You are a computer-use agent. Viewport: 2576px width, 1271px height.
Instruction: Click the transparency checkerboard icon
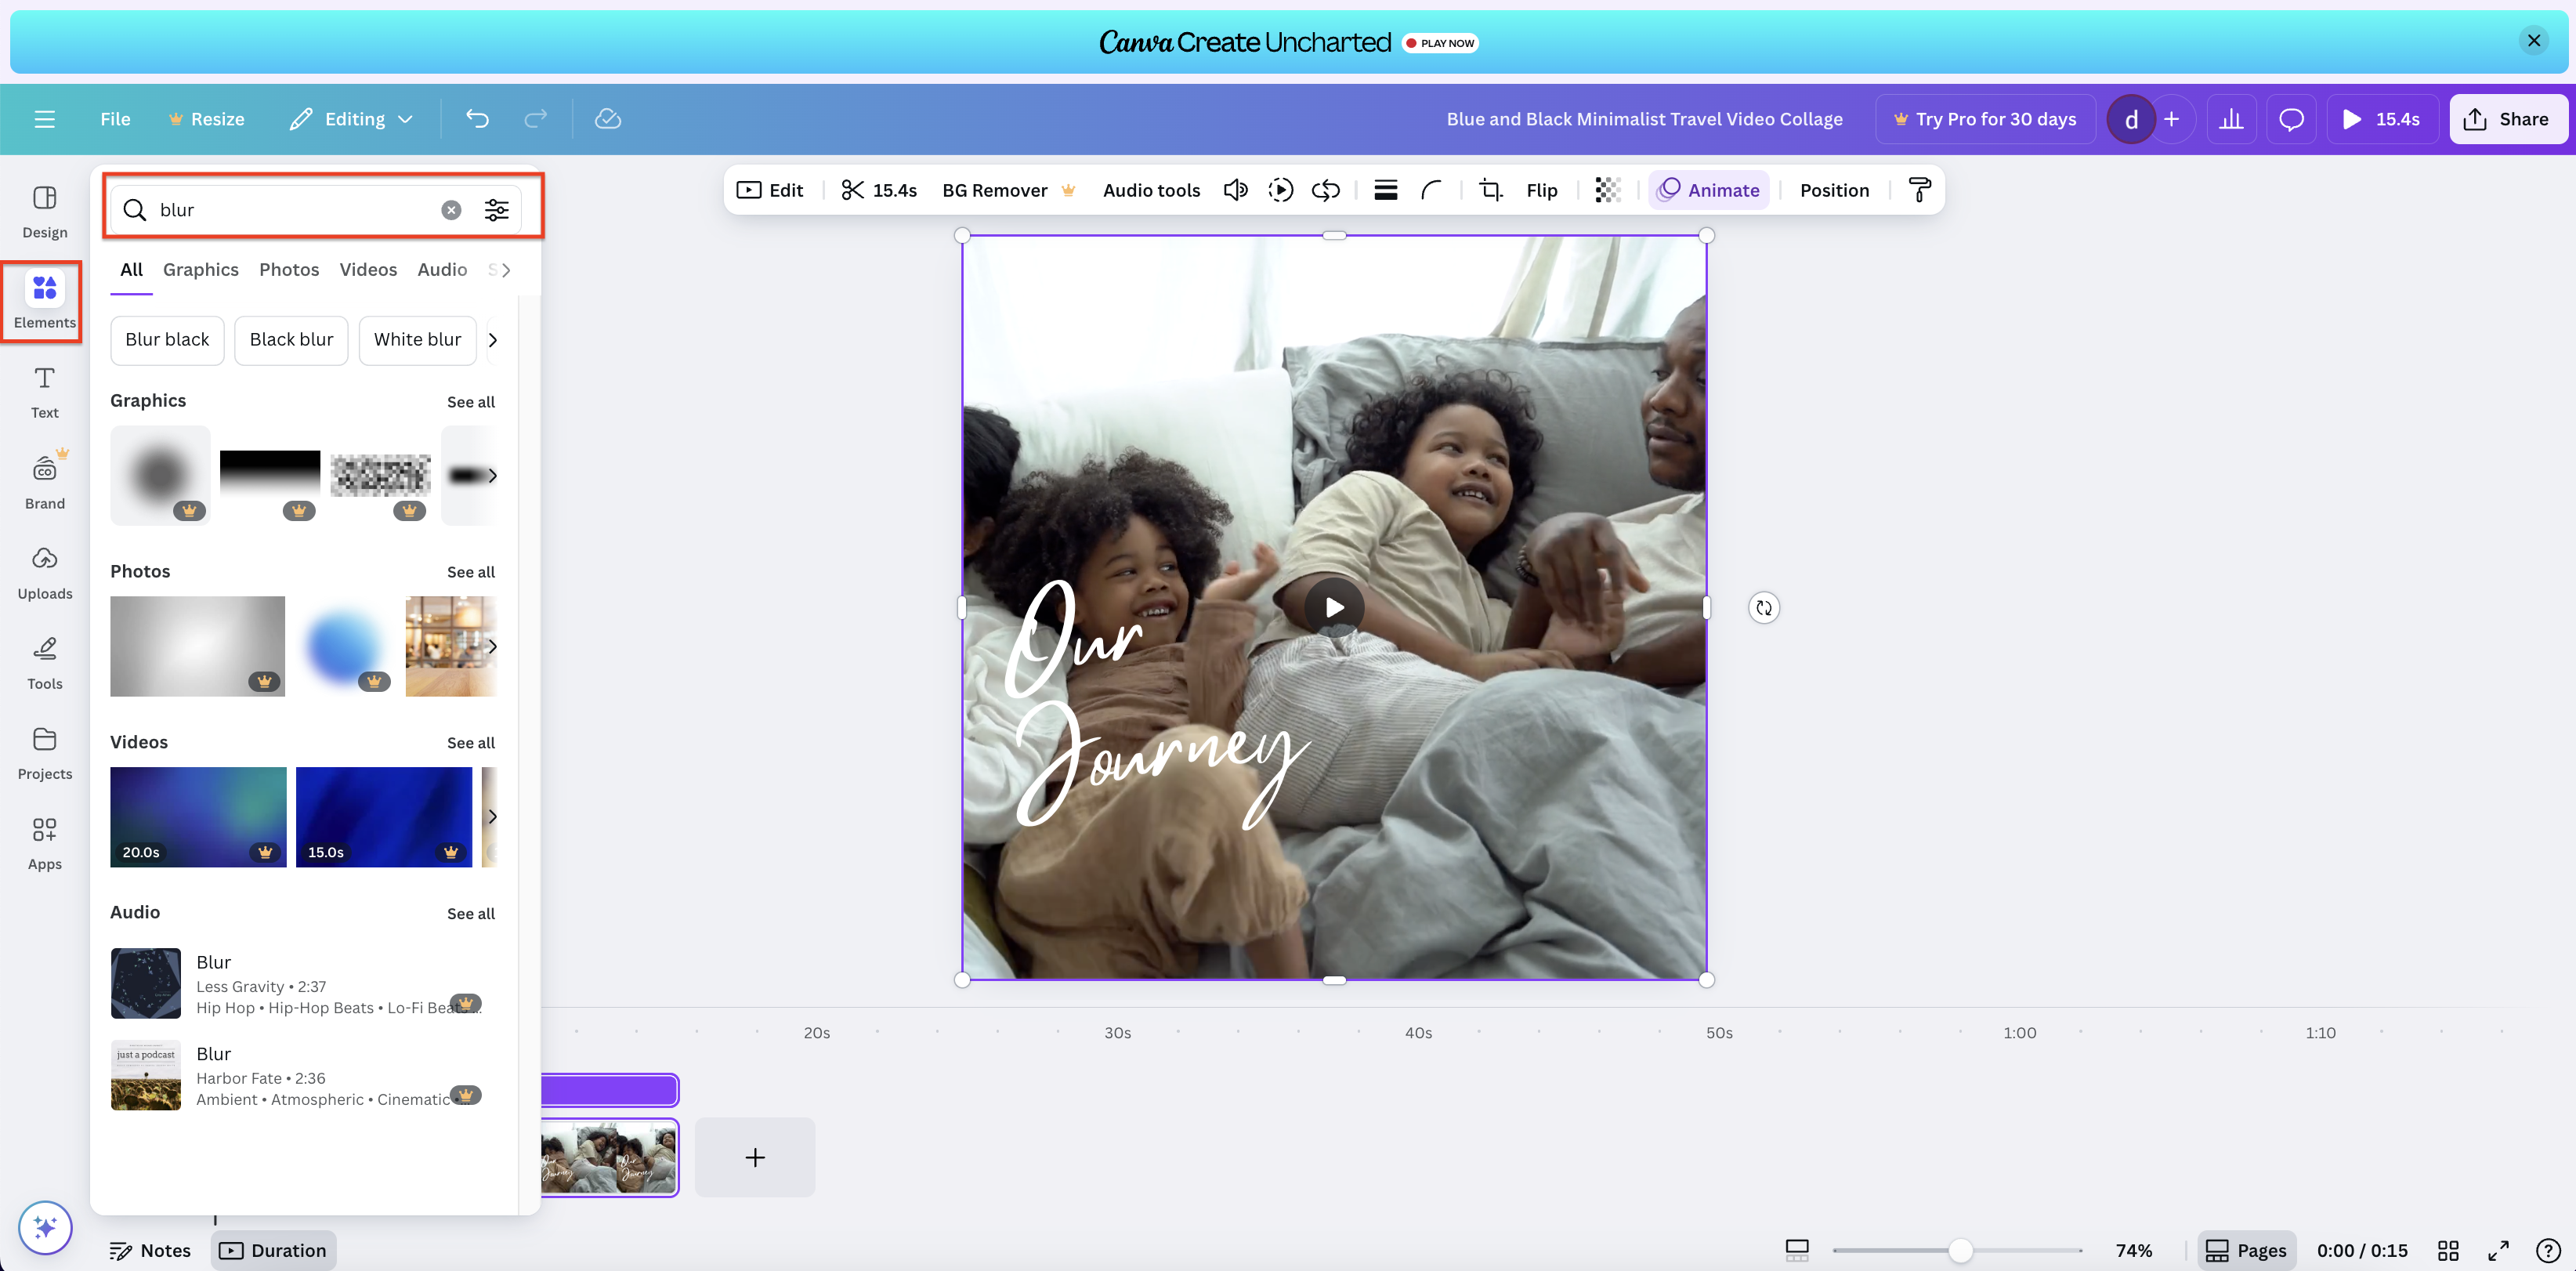tap(1607, 190)
